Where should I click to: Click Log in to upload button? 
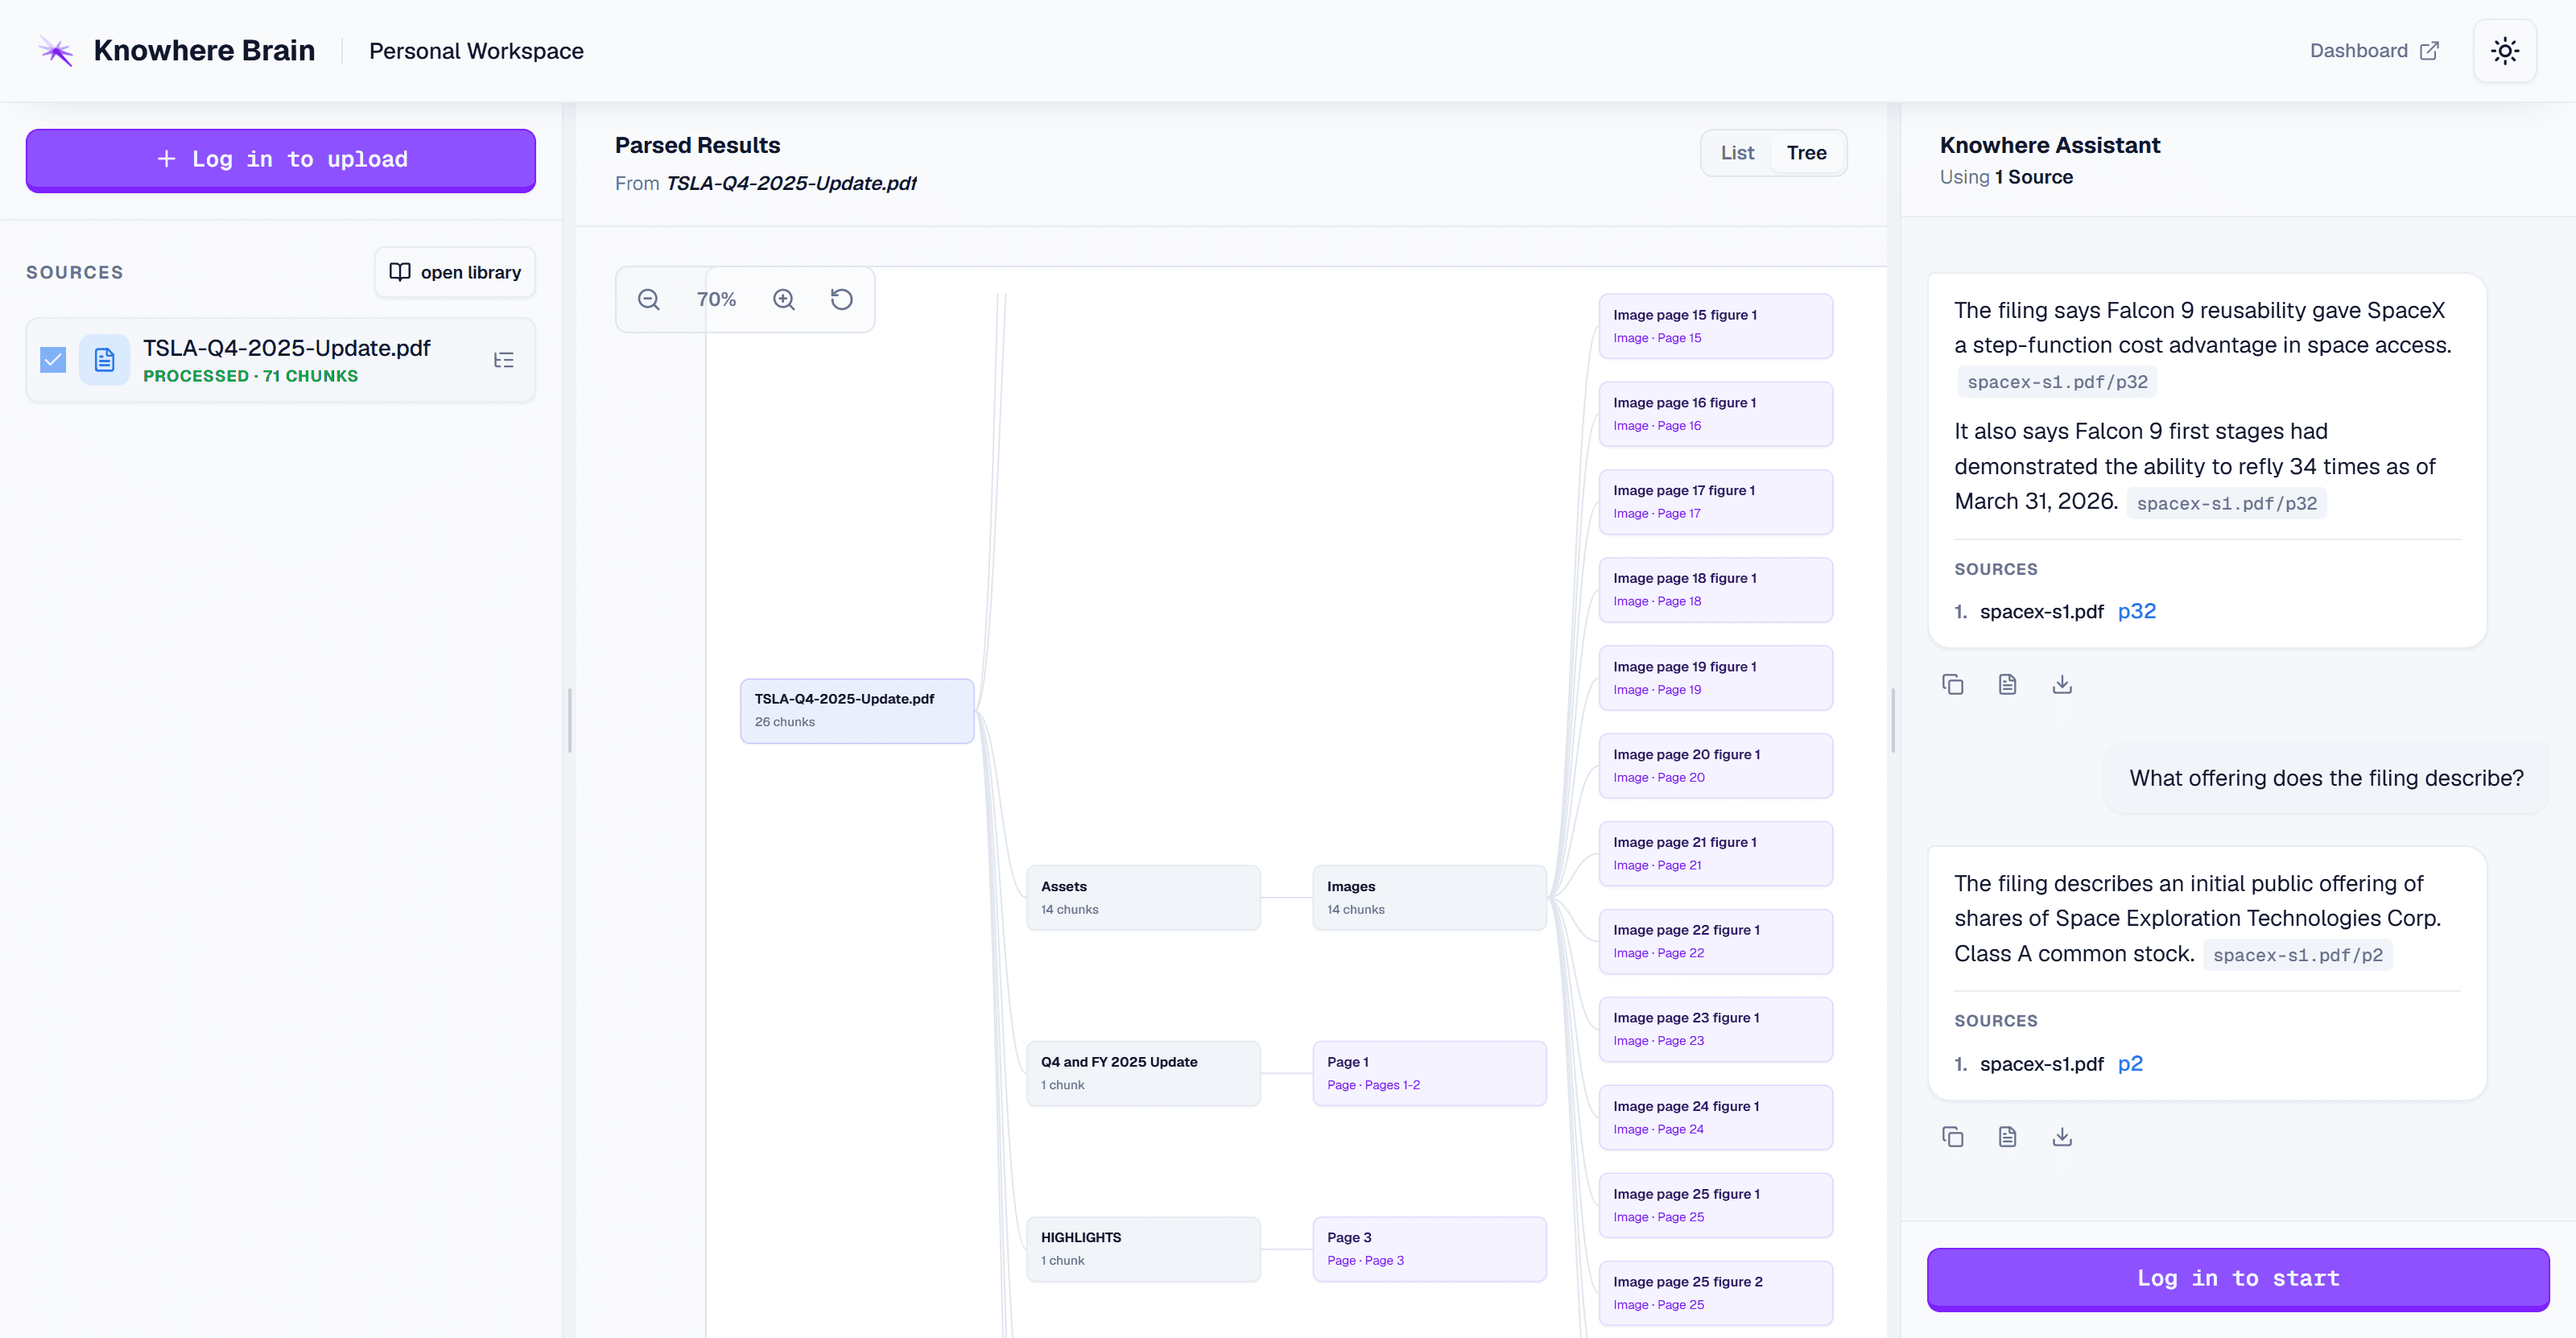pyautogui.click(x=281, y=159)
